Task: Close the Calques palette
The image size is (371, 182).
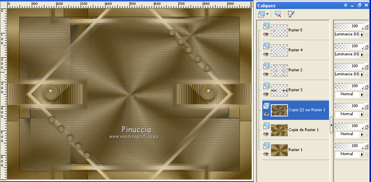Action: point(366,5)
